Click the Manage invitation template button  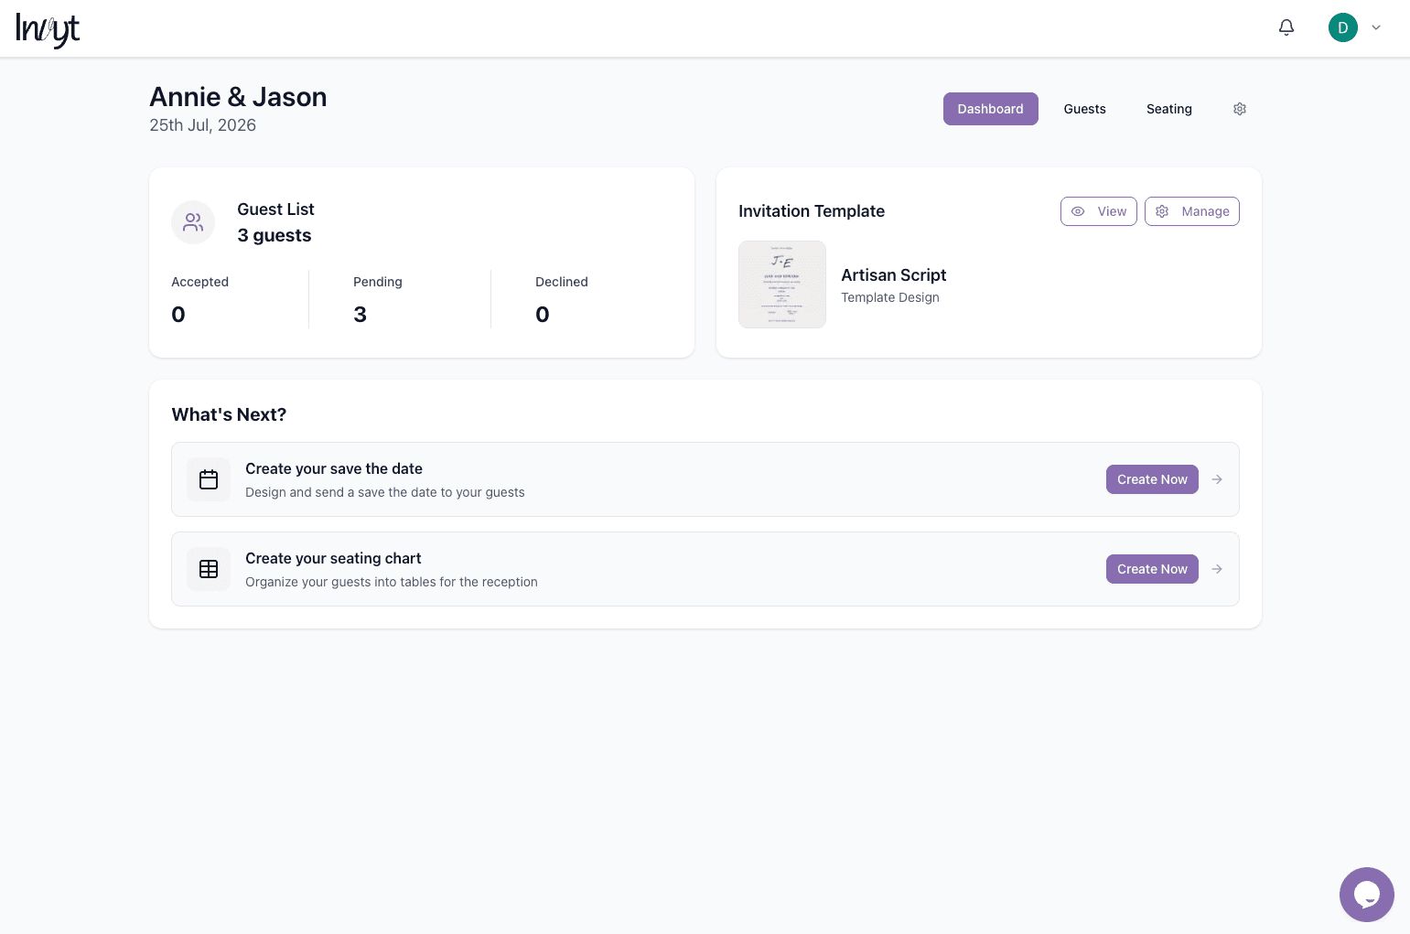1192,211
